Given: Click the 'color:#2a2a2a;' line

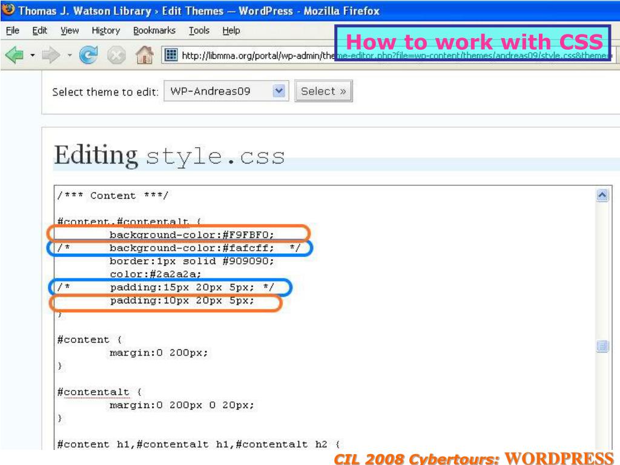Looking at the screenshot, I should click(x=156, y=274).
